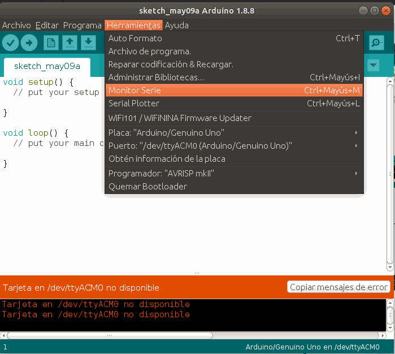Expand Placa Arduino/Genuino Uno submenu
The image size is (395, 354).
(x=234, y=133)
